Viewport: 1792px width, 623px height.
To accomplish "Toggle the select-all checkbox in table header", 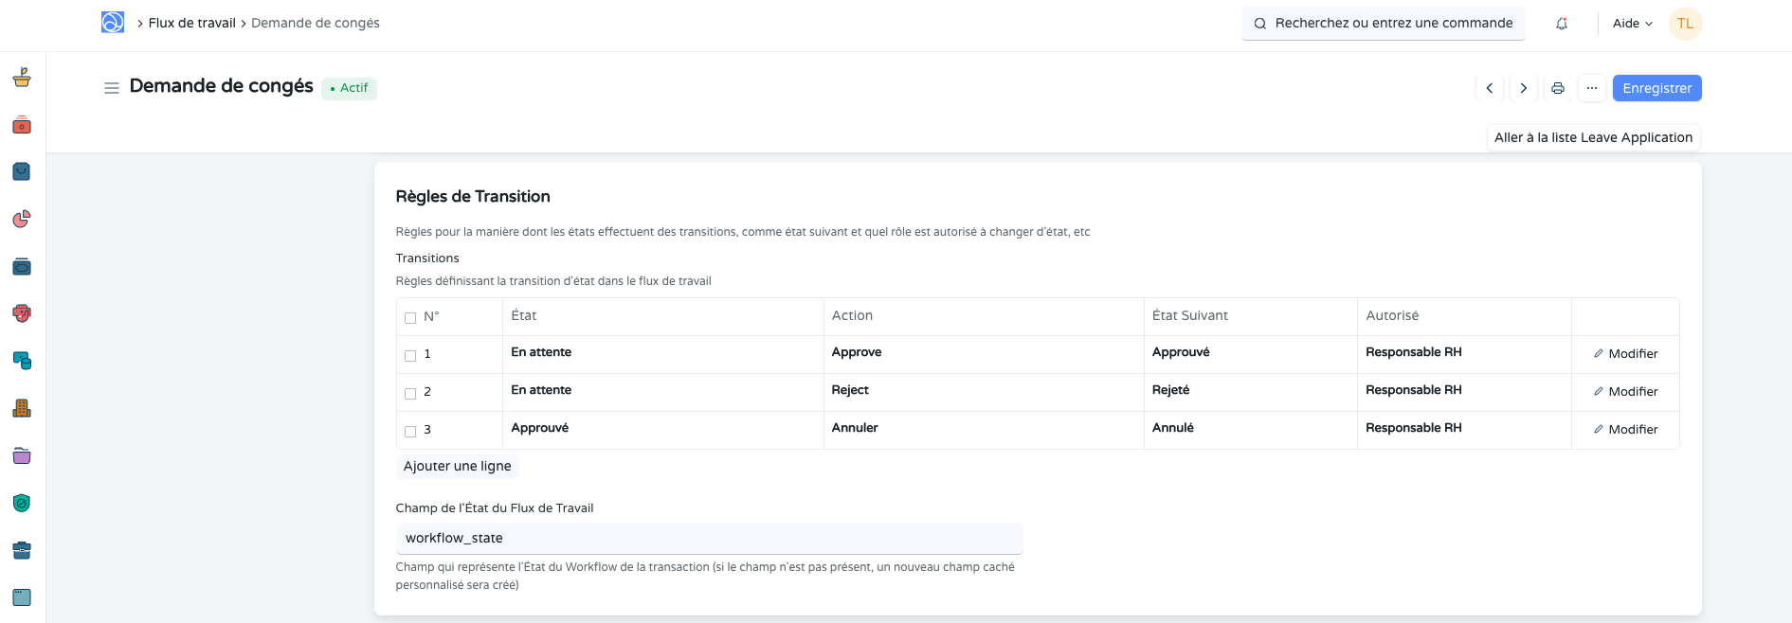I will 410,318.
